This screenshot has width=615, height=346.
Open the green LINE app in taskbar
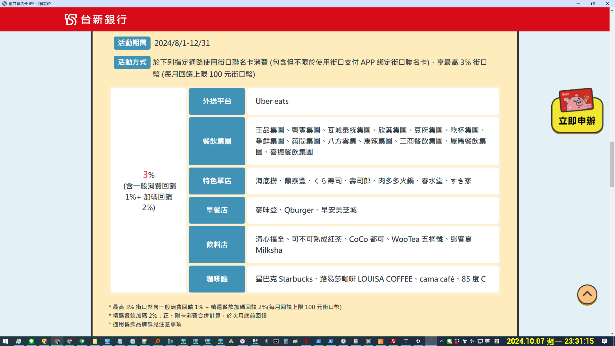31,341
